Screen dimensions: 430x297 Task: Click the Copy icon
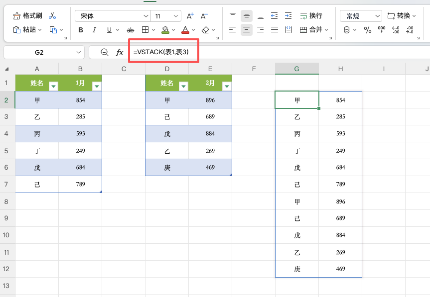53,29
